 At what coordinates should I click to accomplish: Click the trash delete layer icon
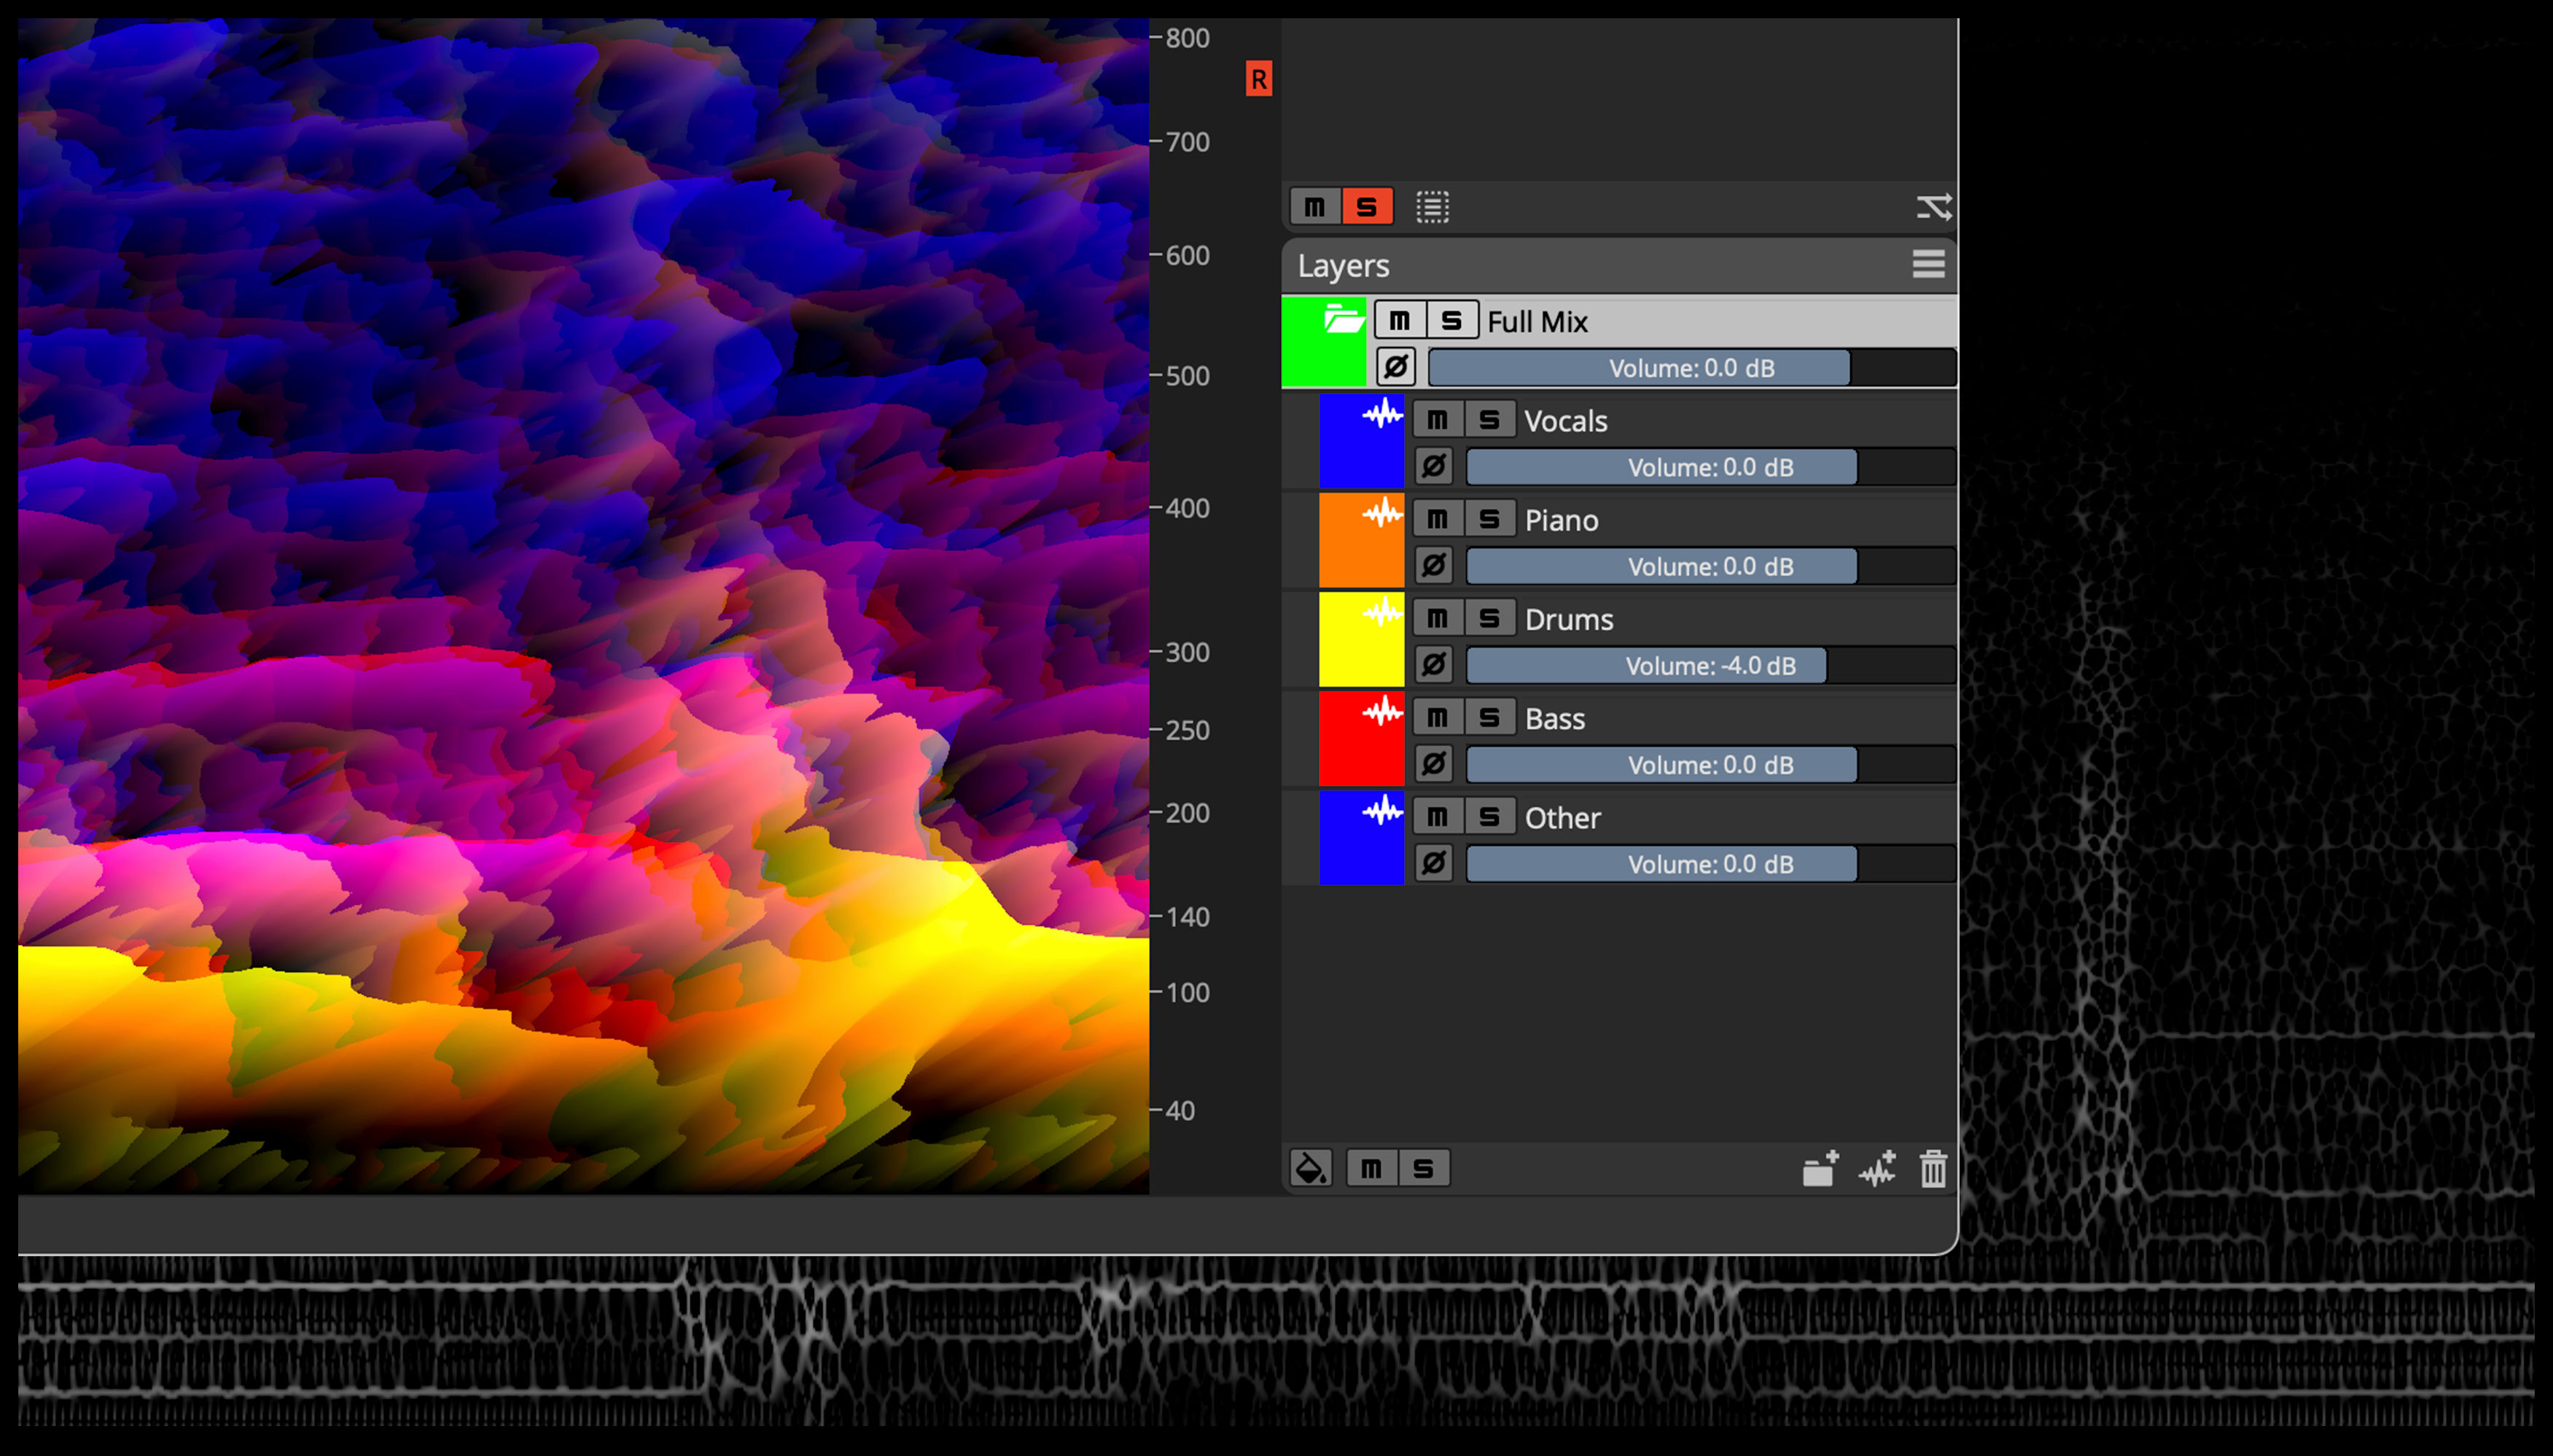(x=1932, y=1168)
